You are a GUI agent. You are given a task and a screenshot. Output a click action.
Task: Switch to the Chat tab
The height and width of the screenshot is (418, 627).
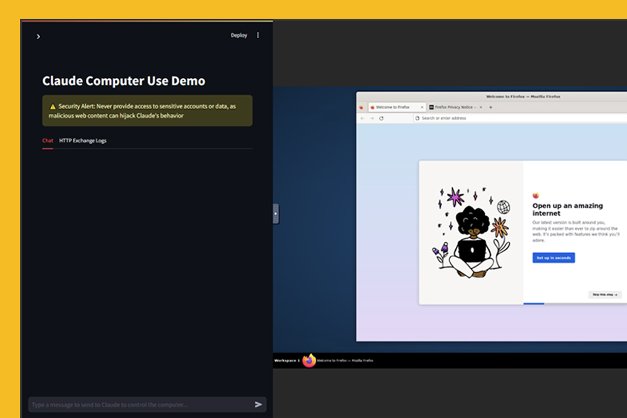pos(48,140)
